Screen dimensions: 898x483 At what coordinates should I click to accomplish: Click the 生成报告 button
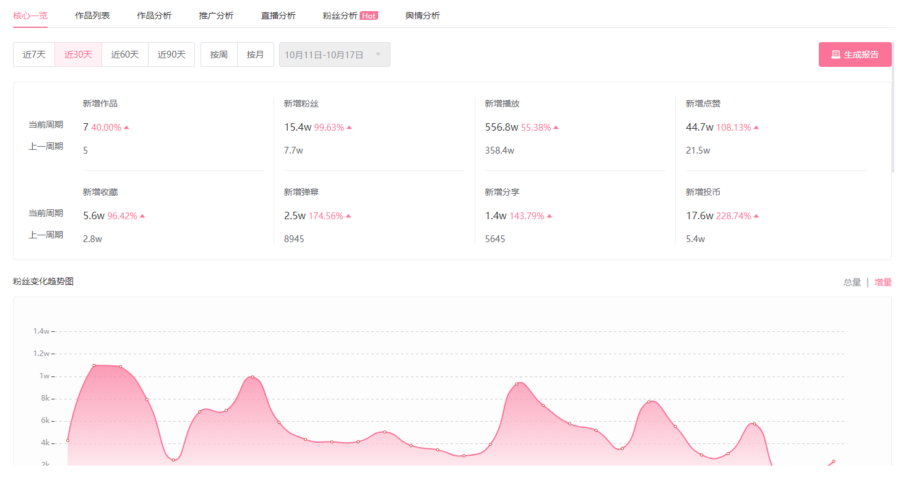point(855,54)
